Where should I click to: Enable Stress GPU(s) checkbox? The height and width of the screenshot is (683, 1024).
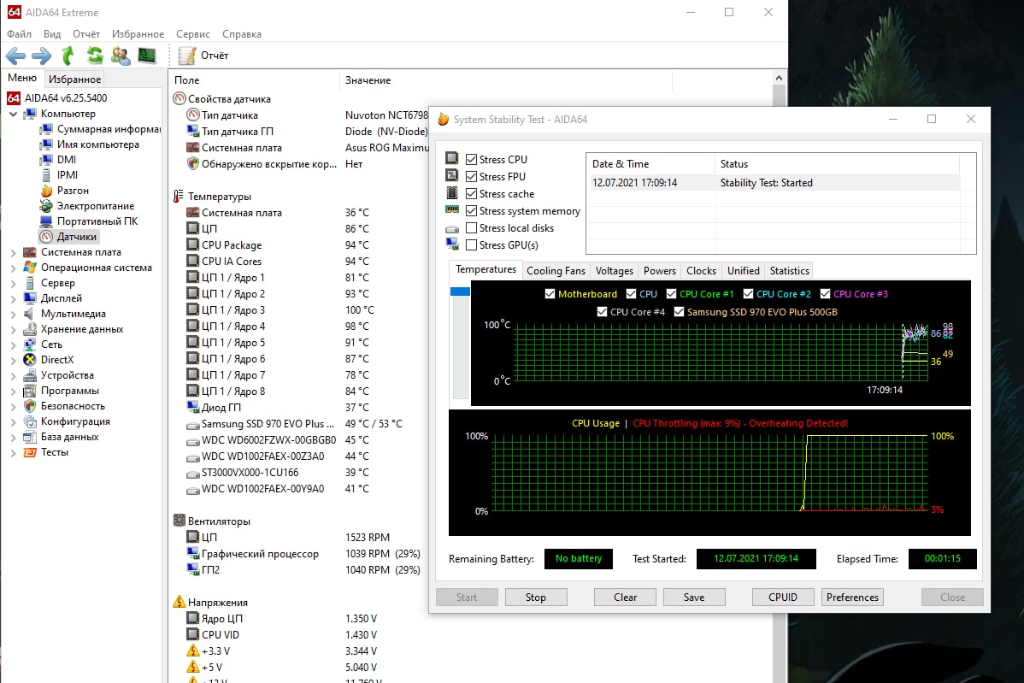click(x=472, y=244)
